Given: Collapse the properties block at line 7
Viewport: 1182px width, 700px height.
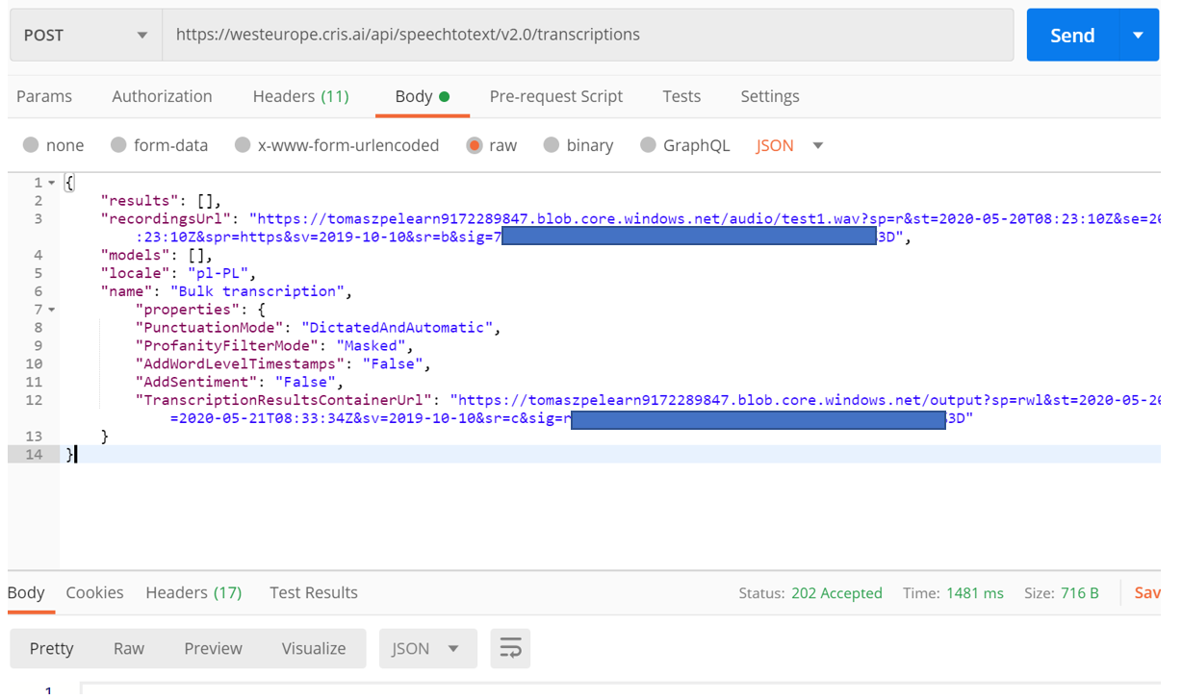Looking at the screenshot, I should [52, 310].
